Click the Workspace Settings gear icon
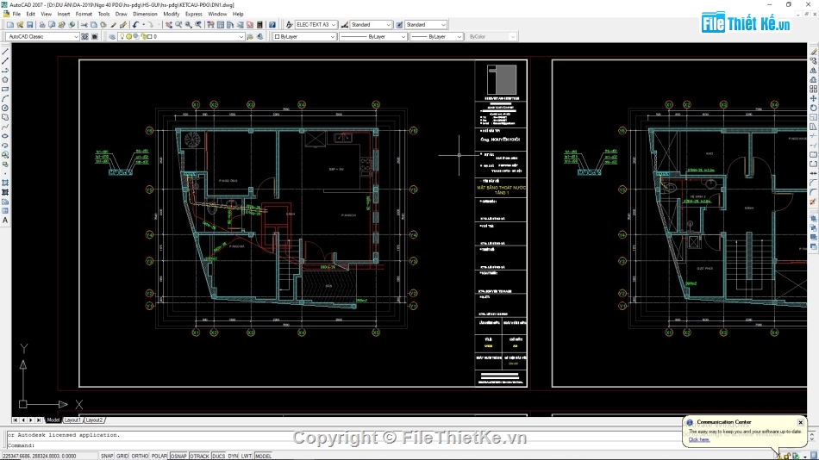819x460 pixels. click(84, 36)
